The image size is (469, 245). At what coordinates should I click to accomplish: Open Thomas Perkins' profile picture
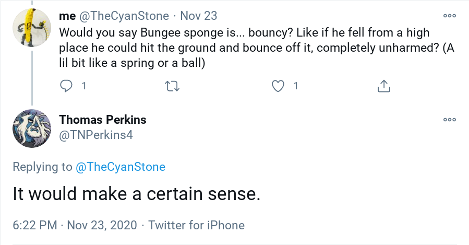tap(32, 129)
